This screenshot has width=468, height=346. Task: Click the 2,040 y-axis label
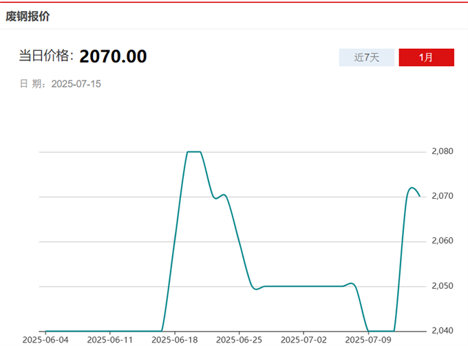click(443, 330)
